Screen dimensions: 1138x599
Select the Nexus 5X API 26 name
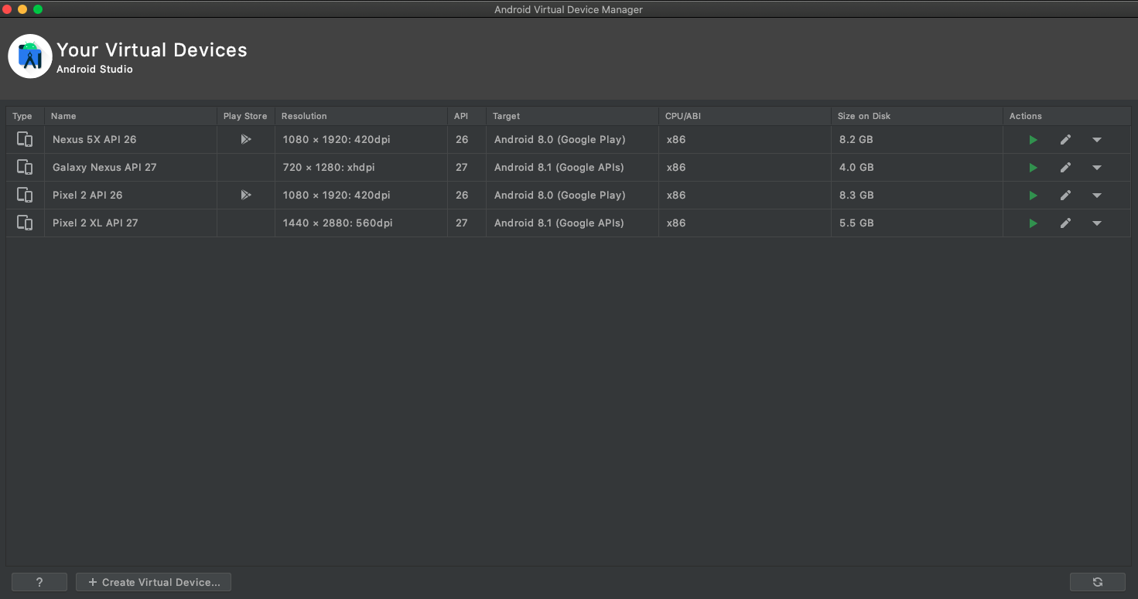pyautogui.click(x=94, y=140)
